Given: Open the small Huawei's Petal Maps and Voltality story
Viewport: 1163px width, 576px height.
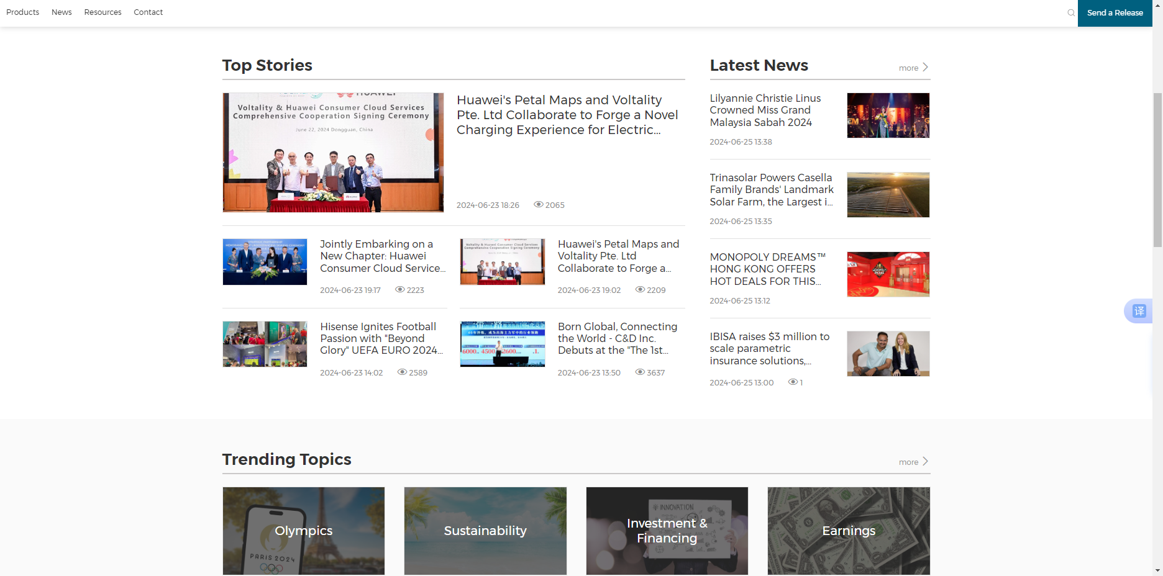Looking at the screenshot, I should click(x=618, y=256).
